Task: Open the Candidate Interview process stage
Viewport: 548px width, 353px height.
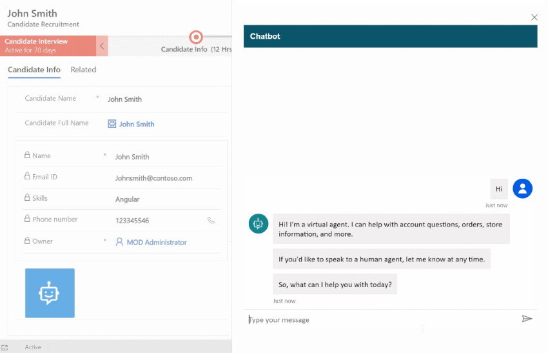Action: (x=48, y=46)
